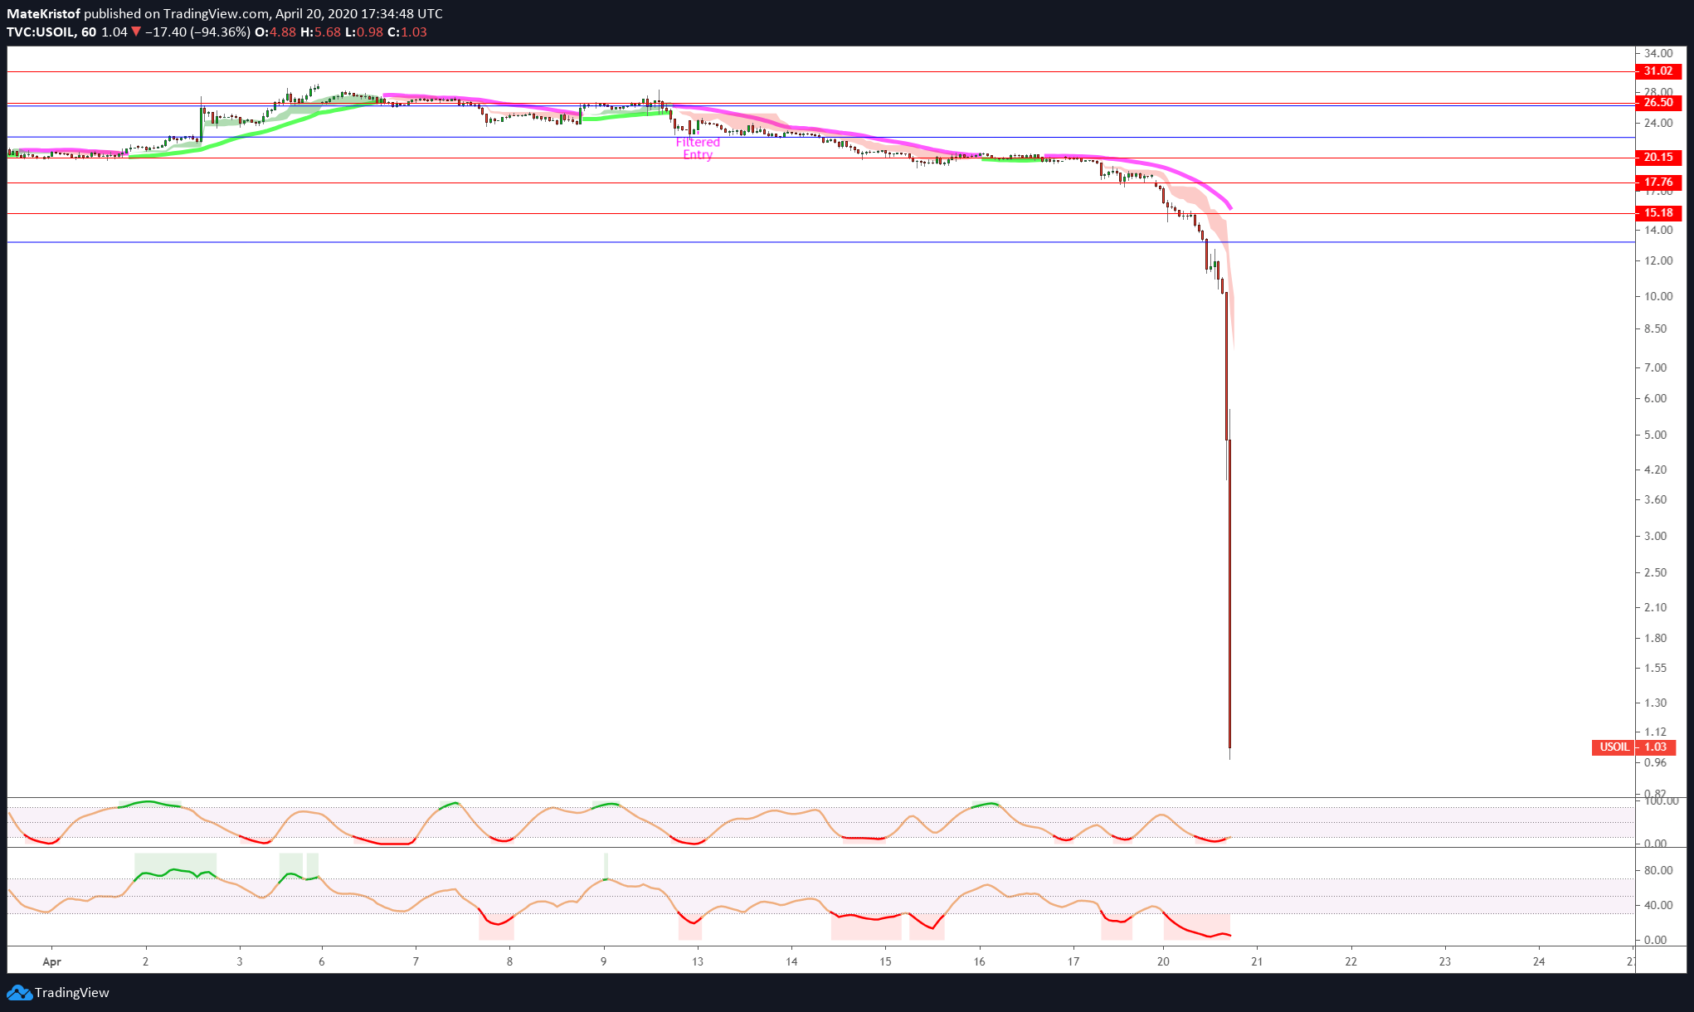1694x1012 pixels.
Task: Click 5.00 on the price axis
Action: (x=1655, y=435)
